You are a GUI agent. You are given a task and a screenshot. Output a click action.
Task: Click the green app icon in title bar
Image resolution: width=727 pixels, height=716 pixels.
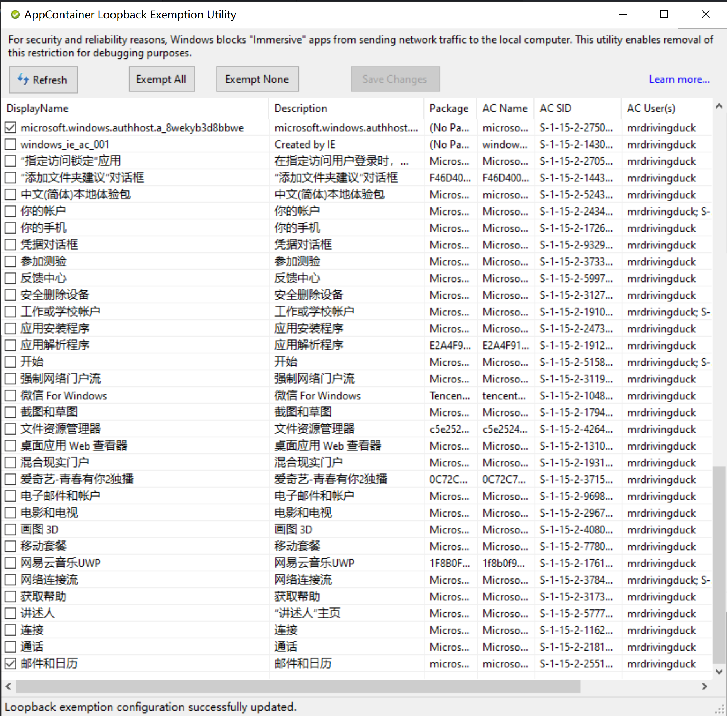15,15
